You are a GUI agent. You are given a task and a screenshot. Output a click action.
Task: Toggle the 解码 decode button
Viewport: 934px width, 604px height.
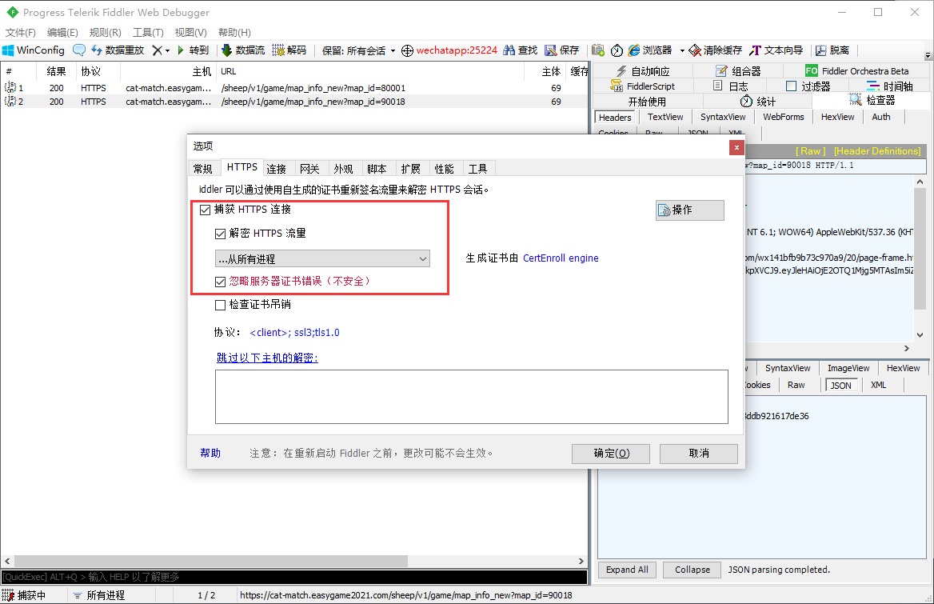289,50
